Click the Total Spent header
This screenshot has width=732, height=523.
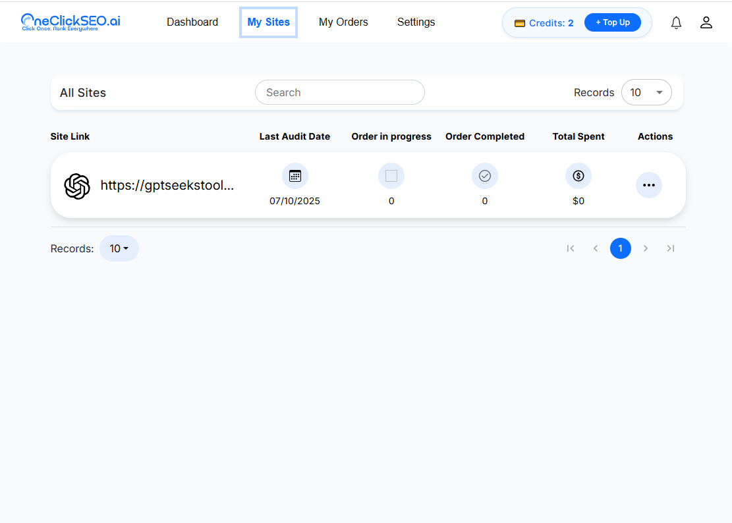[578, 136]
